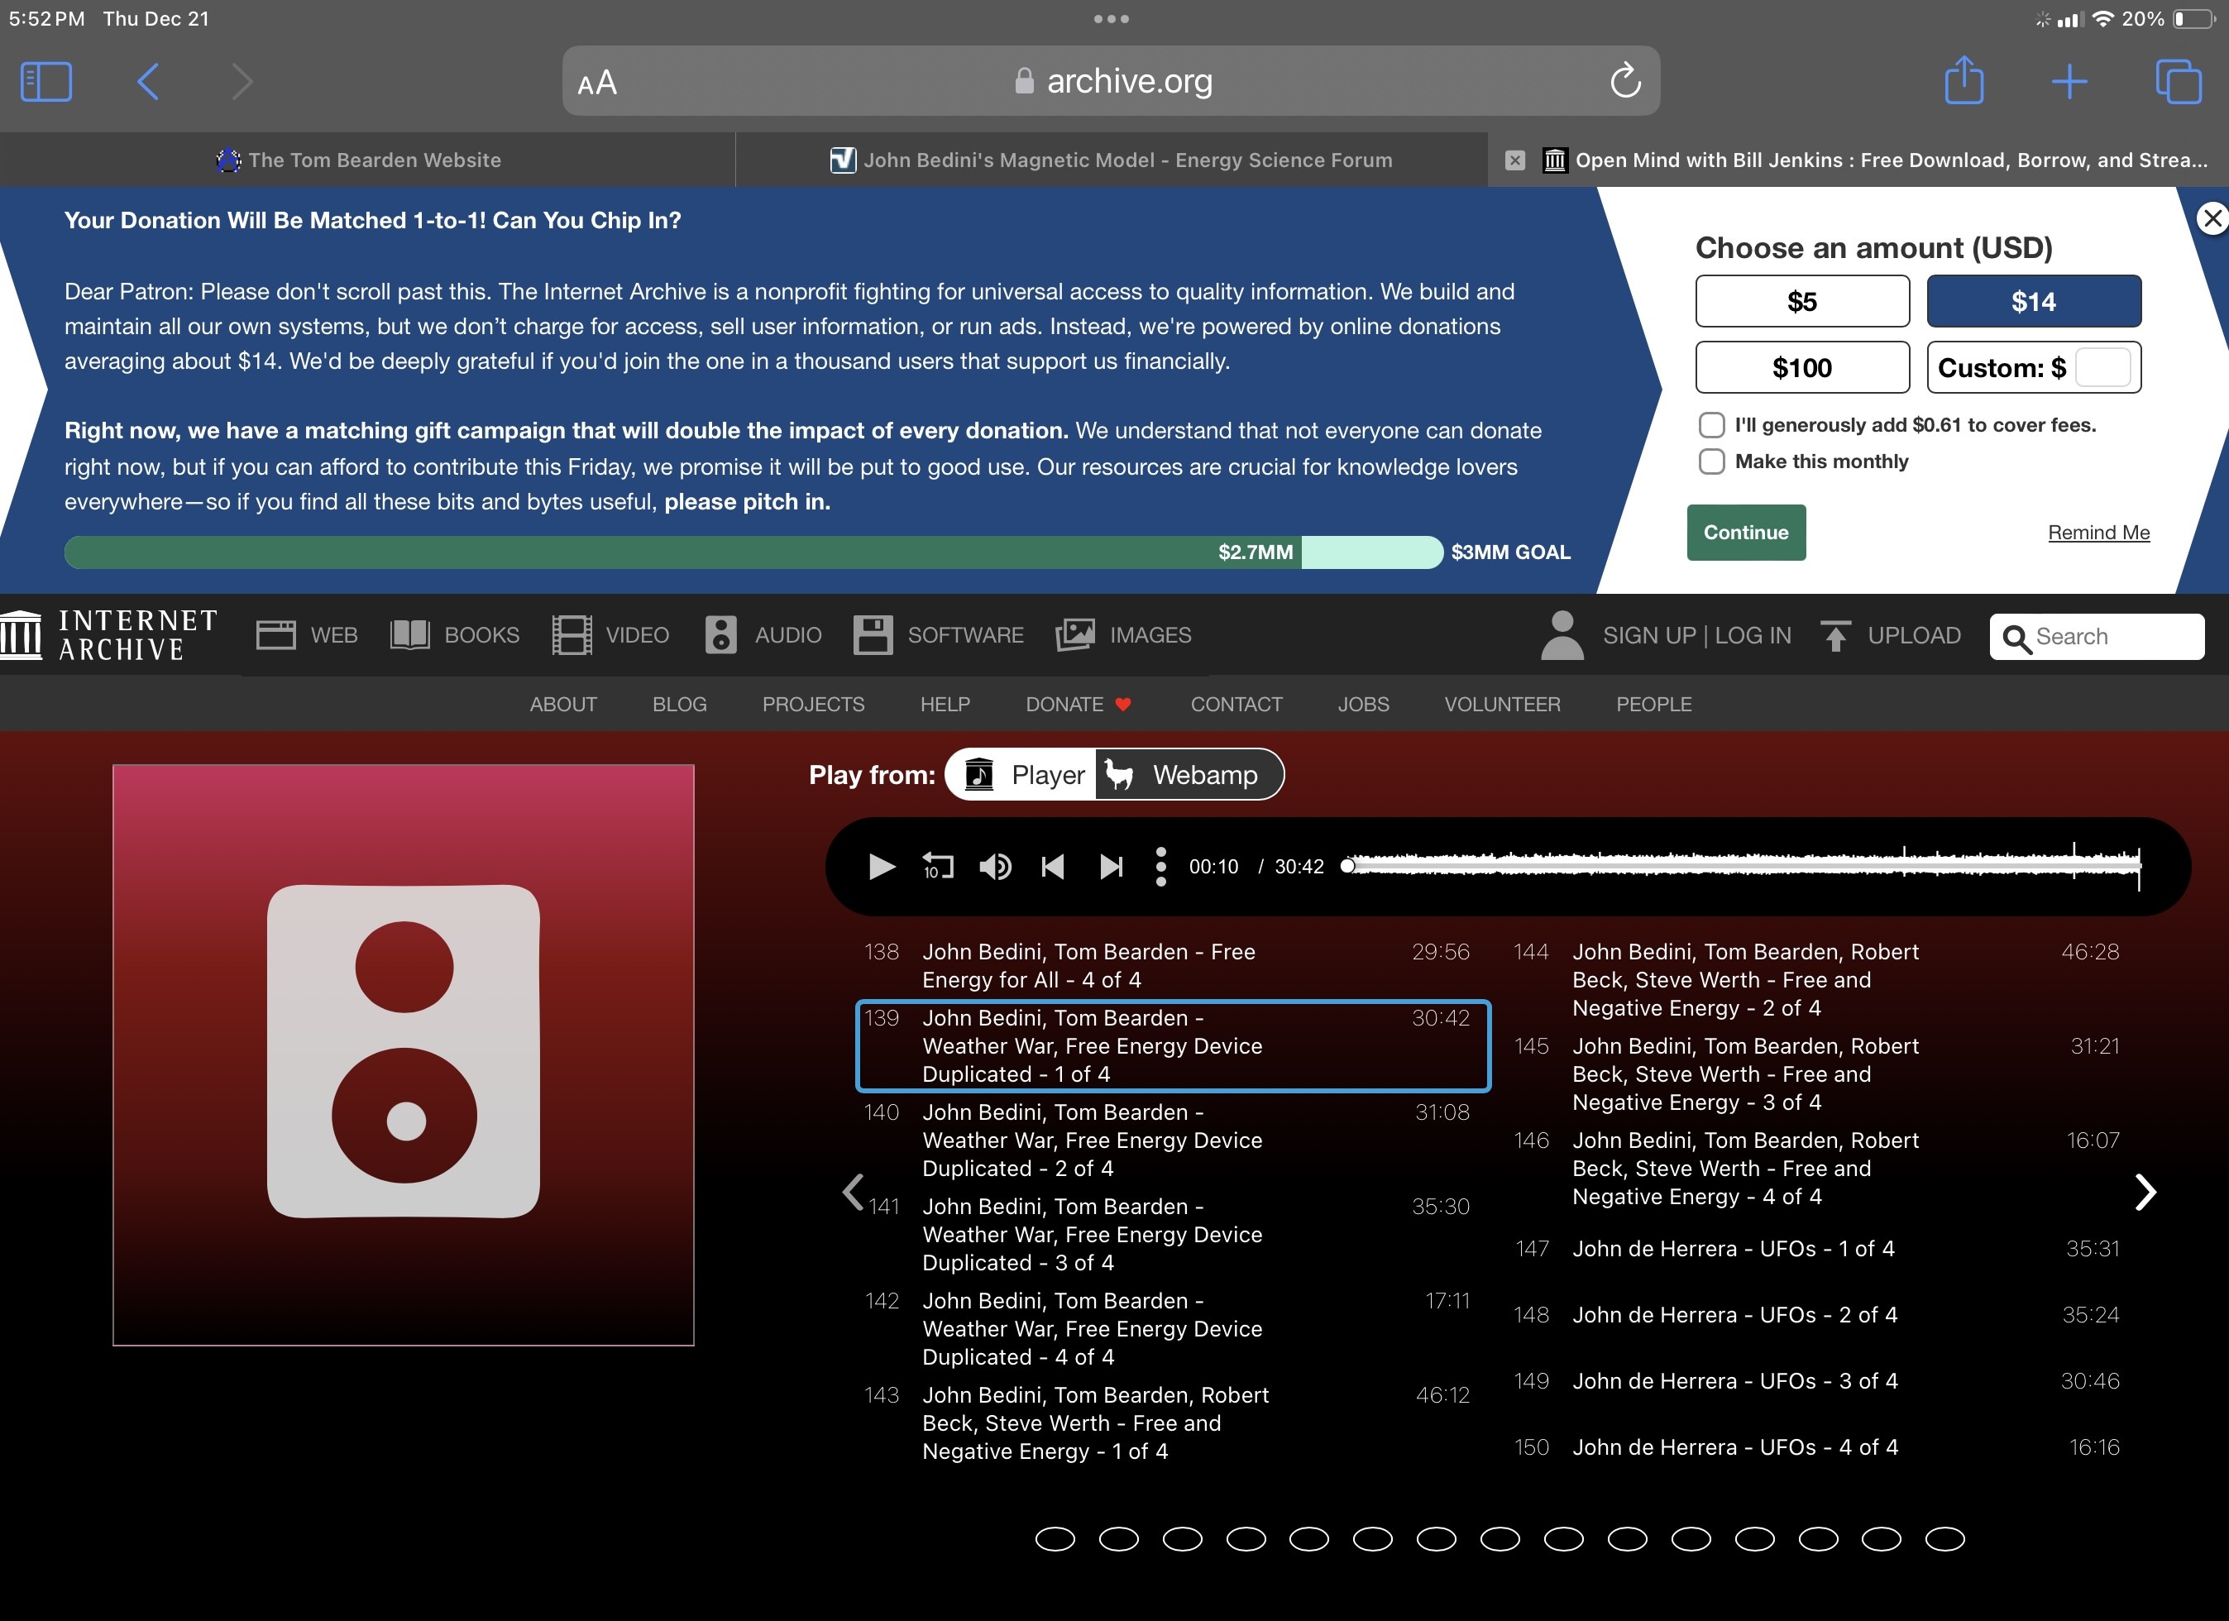Screen dimensions: 2229x1621
Task: Reload the archive.org page
Action: [x=1624, y=80]
